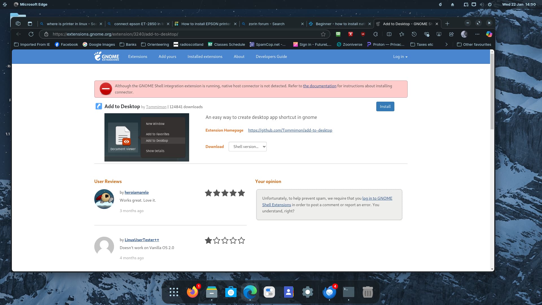
Task: Switch to 'How to install EPSON printer' tab
Action: tap(206, 24)
